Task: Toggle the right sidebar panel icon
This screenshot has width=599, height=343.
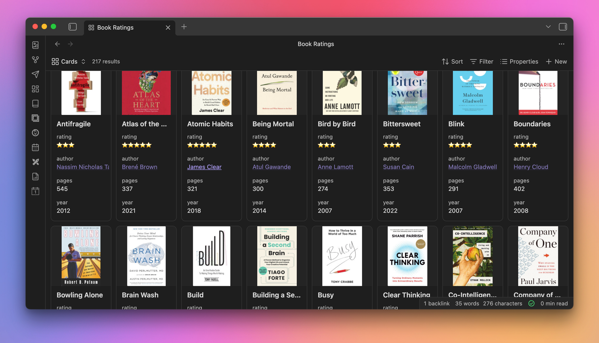Action: [x=563, y=27]
